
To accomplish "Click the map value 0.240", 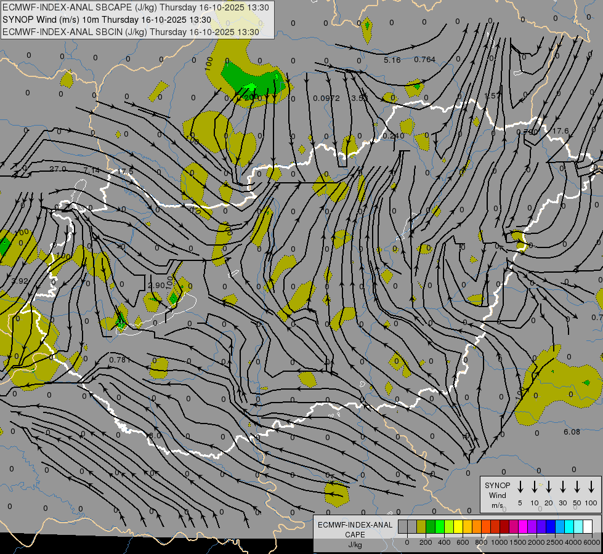I will 394,135.
